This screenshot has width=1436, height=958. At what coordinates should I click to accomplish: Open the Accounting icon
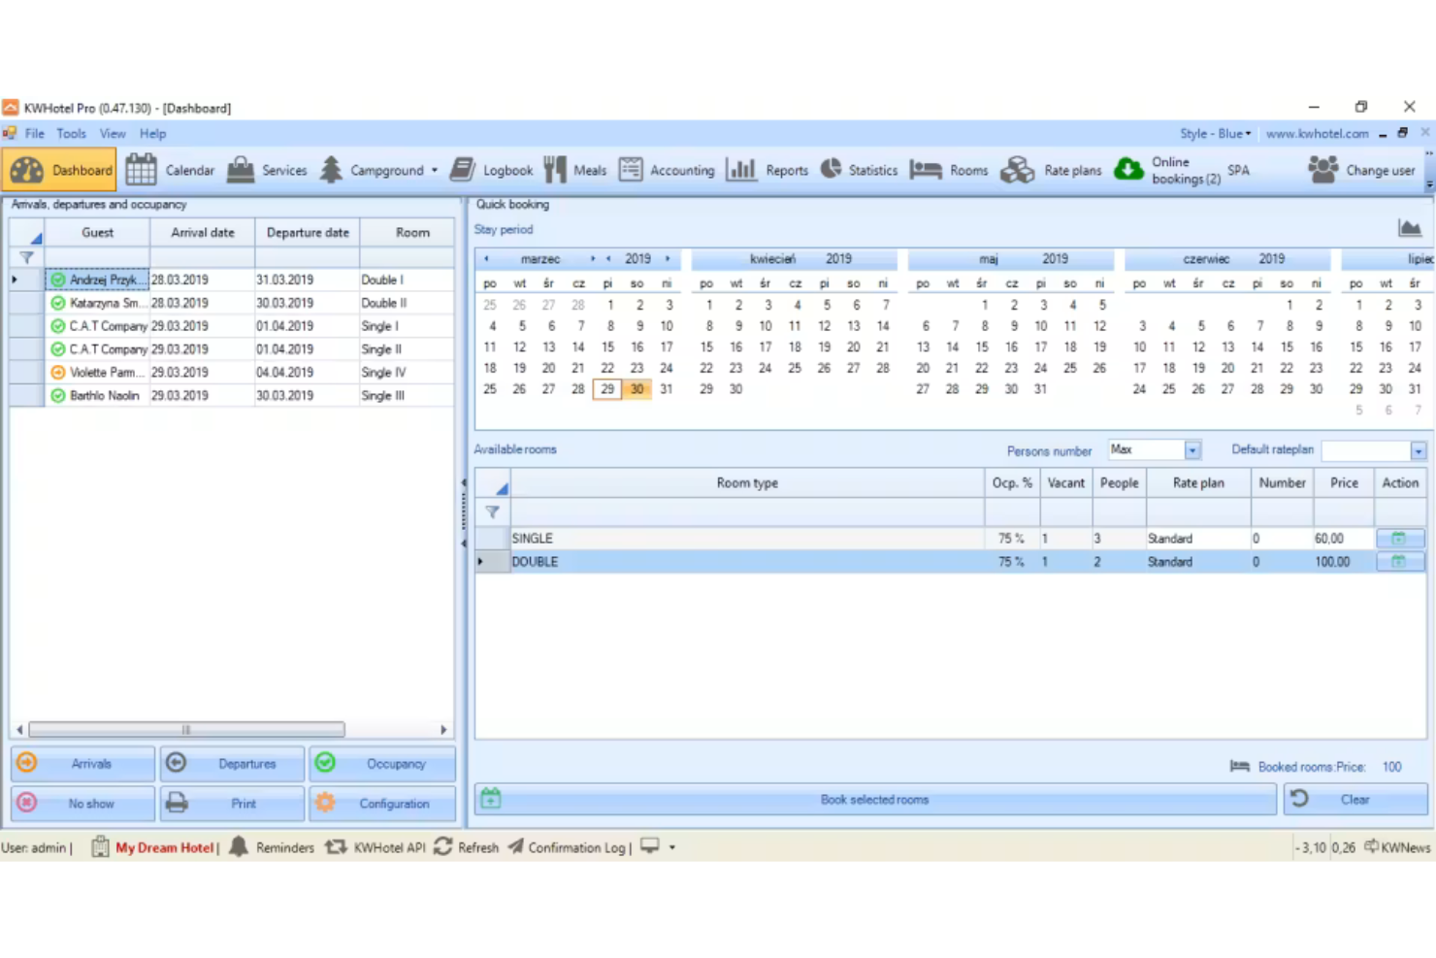[631, 170]
